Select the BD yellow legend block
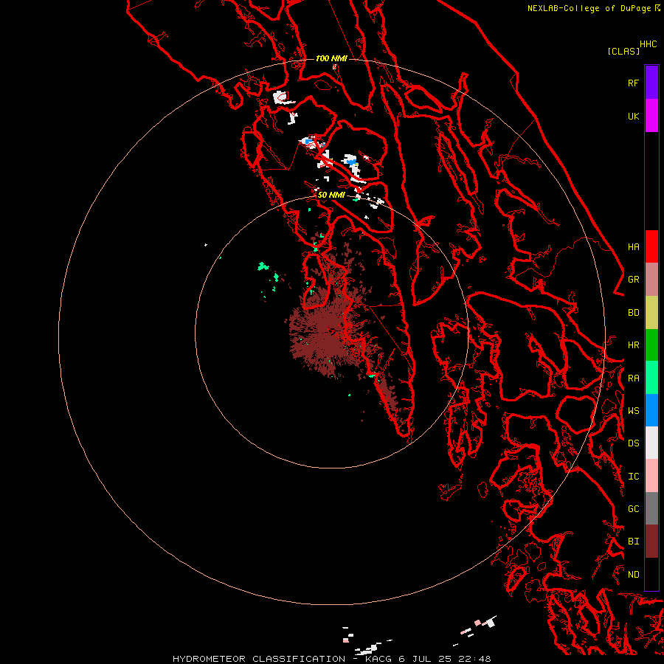 (651, 313)
